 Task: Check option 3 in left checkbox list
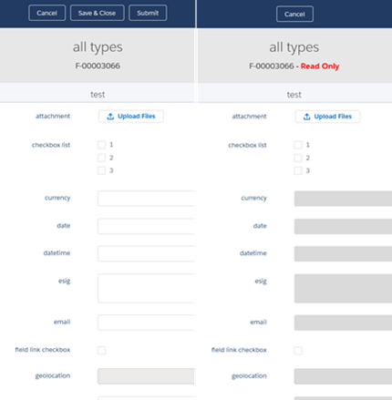pos(101,170)
